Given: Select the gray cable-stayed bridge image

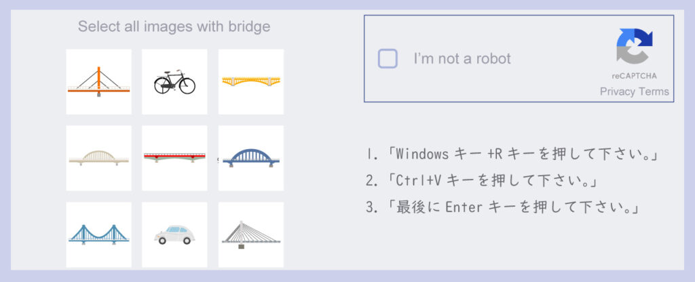Looking at the screenshot, I should 250,234.
